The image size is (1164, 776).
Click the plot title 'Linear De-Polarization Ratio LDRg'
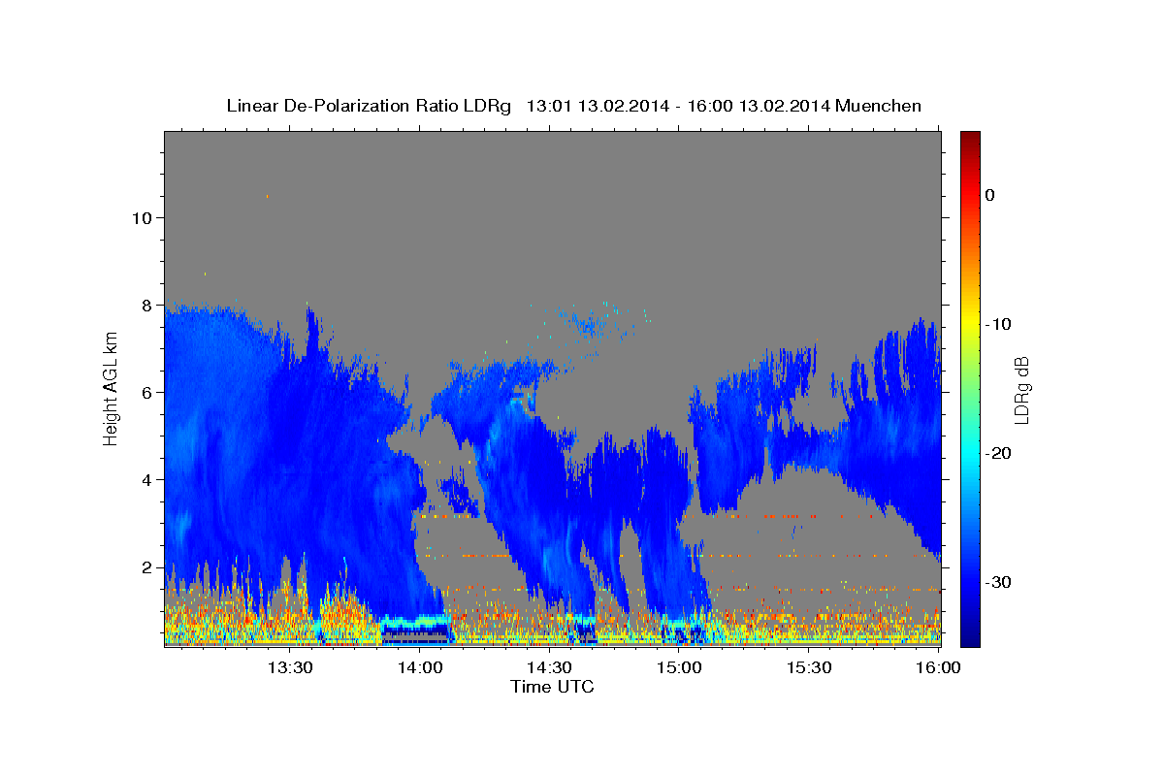click(x=368, y=106)
